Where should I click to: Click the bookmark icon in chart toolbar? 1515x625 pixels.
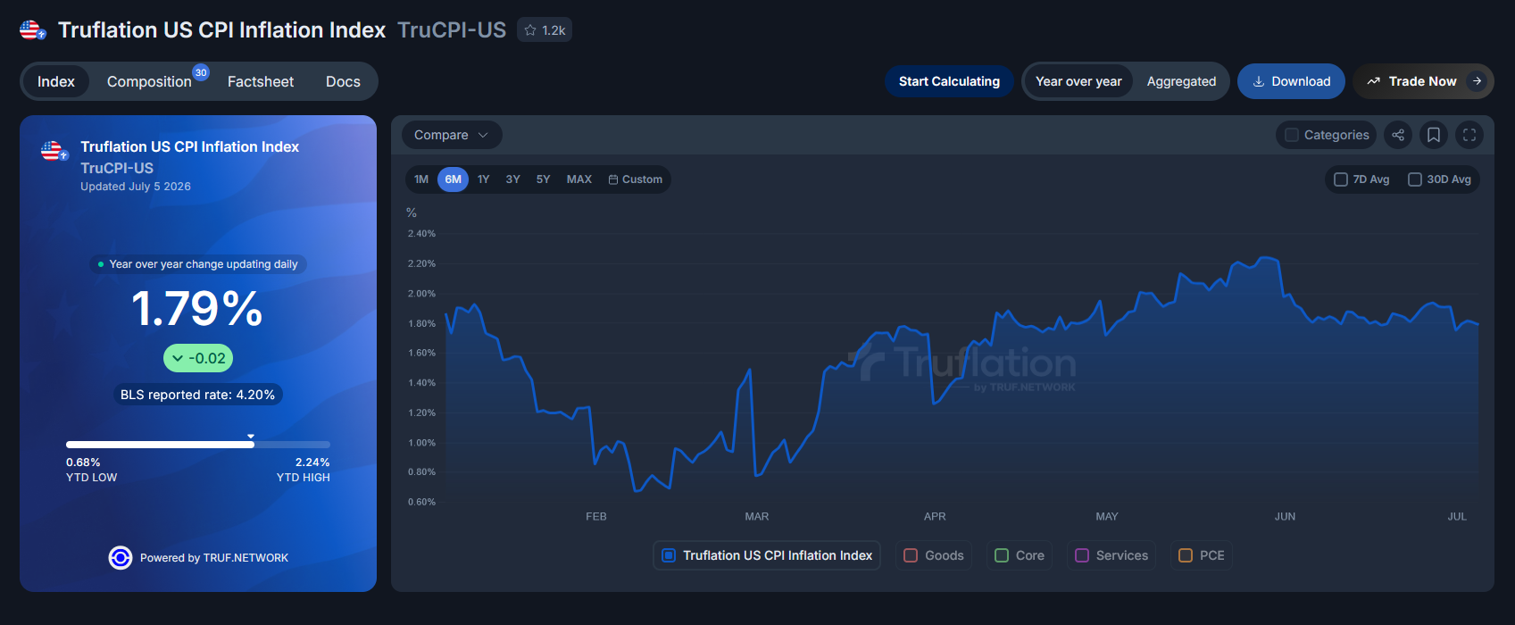[x=1434, y=135]
